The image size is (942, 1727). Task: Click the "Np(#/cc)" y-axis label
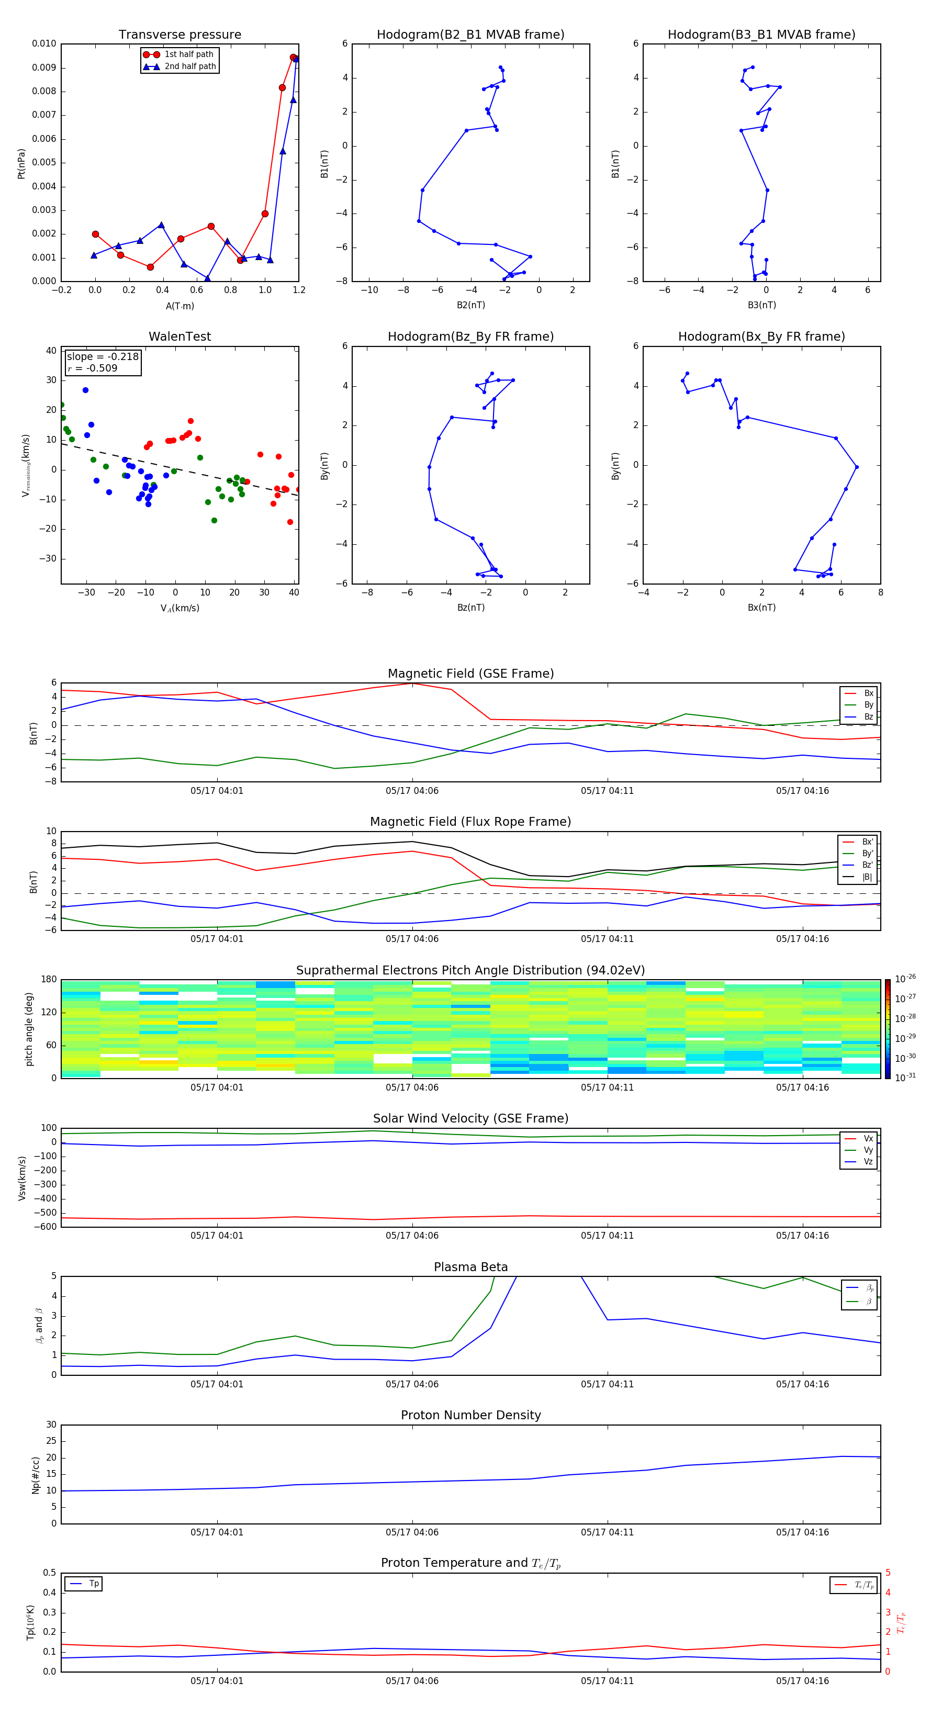click(x=36, y=1475)
